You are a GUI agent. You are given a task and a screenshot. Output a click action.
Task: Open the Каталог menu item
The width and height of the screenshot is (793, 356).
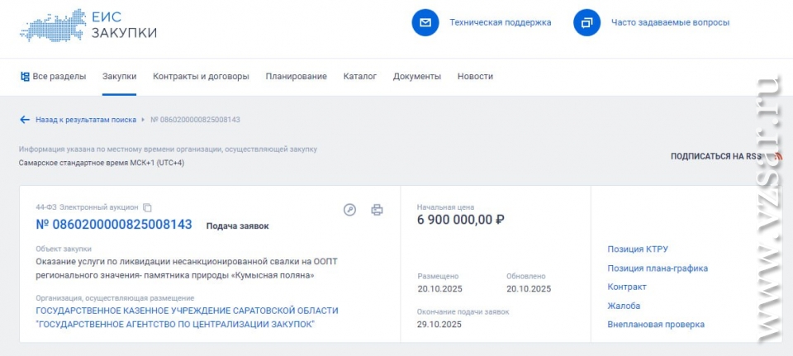(x=359, y=77)
